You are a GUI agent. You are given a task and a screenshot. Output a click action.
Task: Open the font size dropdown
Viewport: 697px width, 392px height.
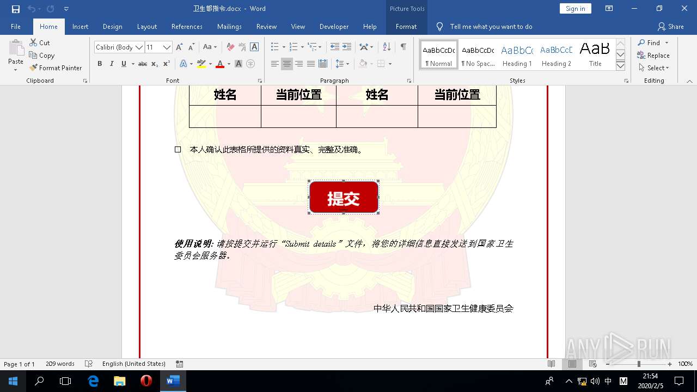167,47
